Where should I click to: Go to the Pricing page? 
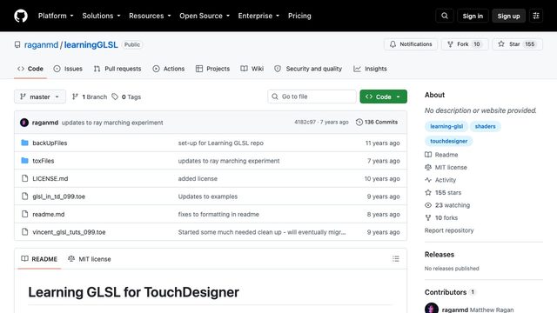click(x=299, y=16)
